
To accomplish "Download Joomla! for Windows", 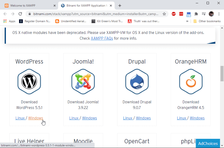I will click(x=89, y=118).
